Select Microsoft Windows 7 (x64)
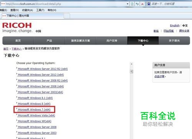Image resolution: width=192 pixels, height=139 pixels. click(34, 110)
